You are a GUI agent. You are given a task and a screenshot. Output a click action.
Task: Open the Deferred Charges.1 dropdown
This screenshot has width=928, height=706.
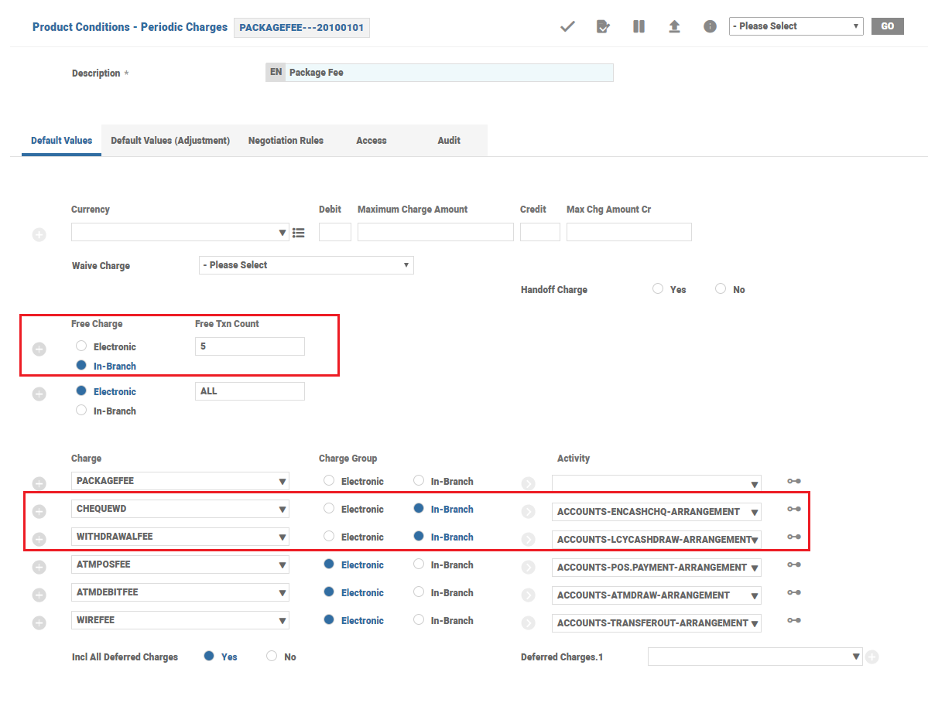(x=755, y=657)
